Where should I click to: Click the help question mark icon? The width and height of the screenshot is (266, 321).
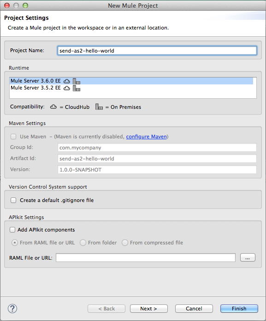coord(12,309)
